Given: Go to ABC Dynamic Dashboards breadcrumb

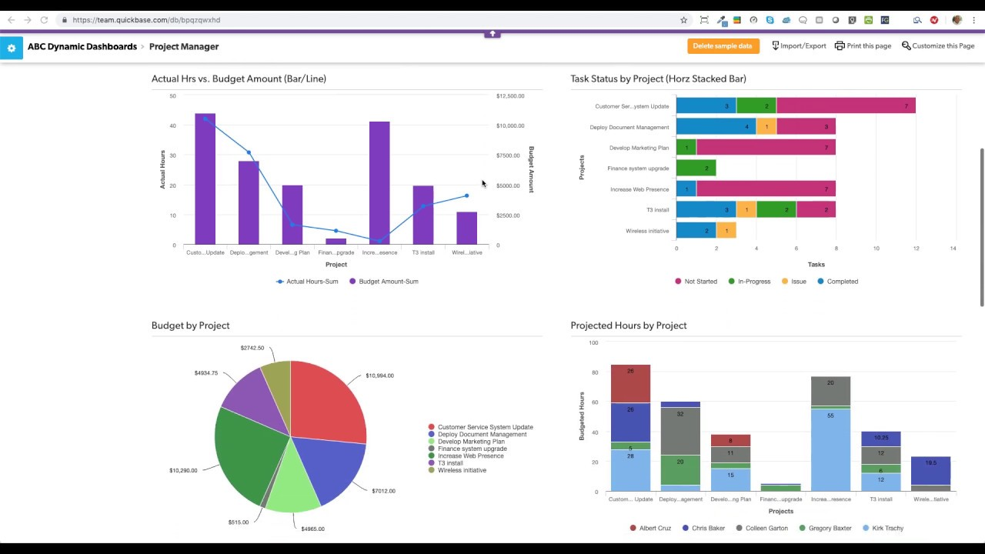Looking at the screenshot, I should point(82,47).
